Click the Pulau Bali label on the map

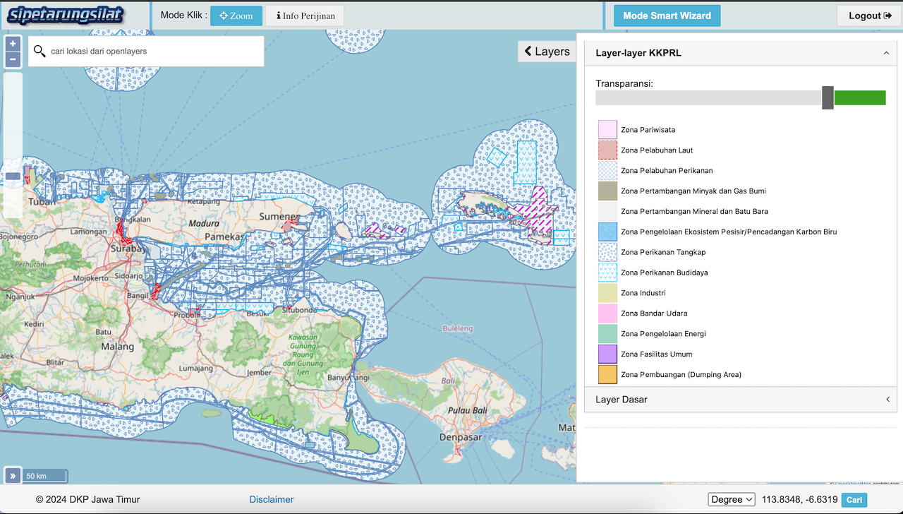click(x=468, y=411)
